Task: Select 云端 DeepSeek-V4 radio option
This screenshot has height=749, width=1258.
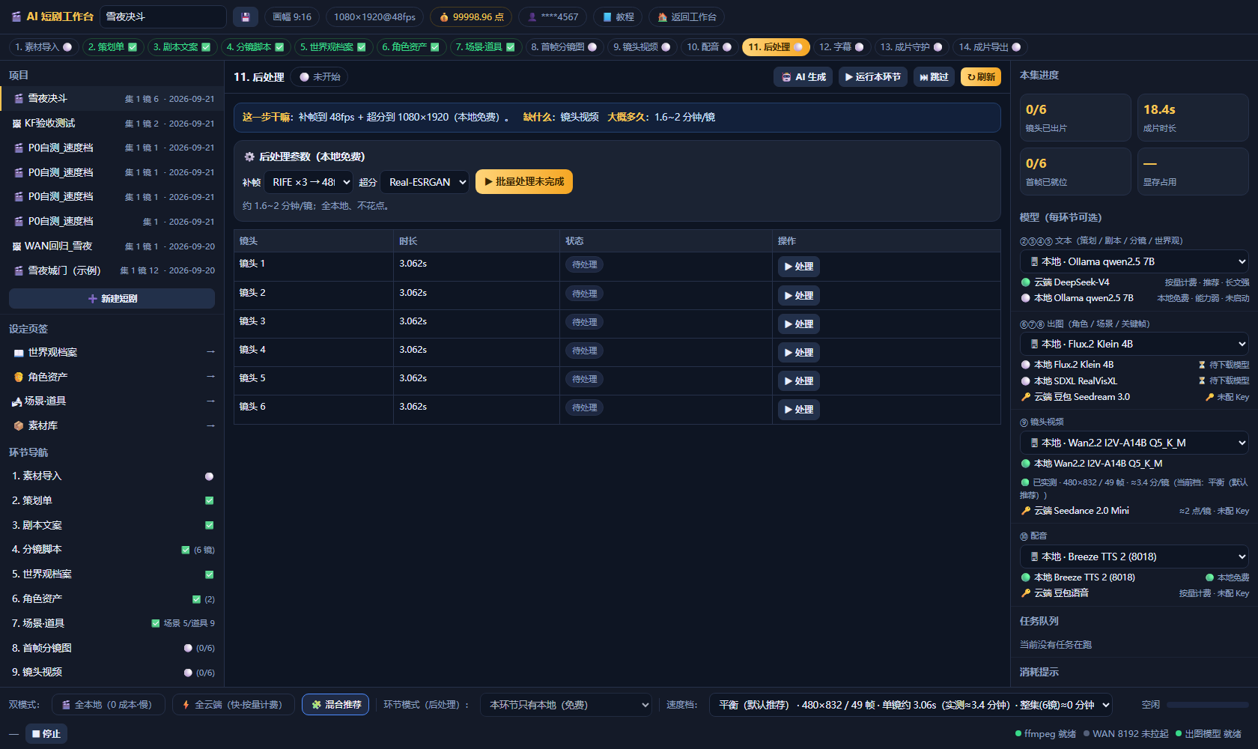Action: pos(1026,282)
